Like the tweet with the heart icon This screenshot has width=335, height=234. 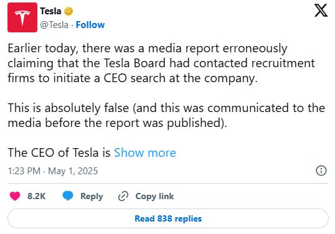[15, 196]
